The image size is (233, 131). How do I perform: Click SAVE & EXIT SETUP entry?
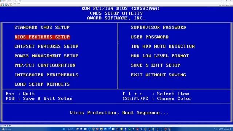[155, 65]
